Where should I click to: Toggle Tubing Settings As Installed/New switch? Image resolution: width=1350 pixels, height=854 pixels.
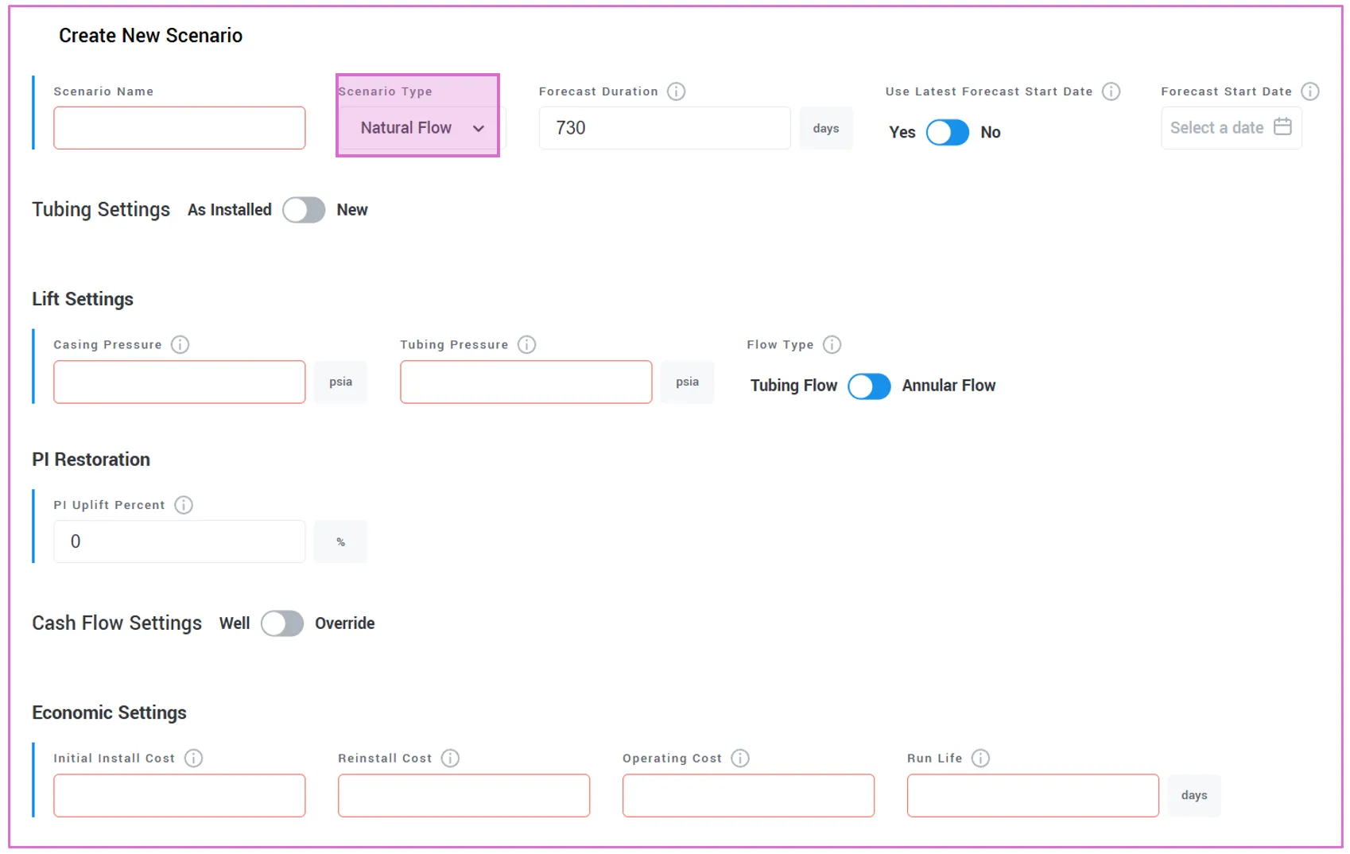click(304, 210)
